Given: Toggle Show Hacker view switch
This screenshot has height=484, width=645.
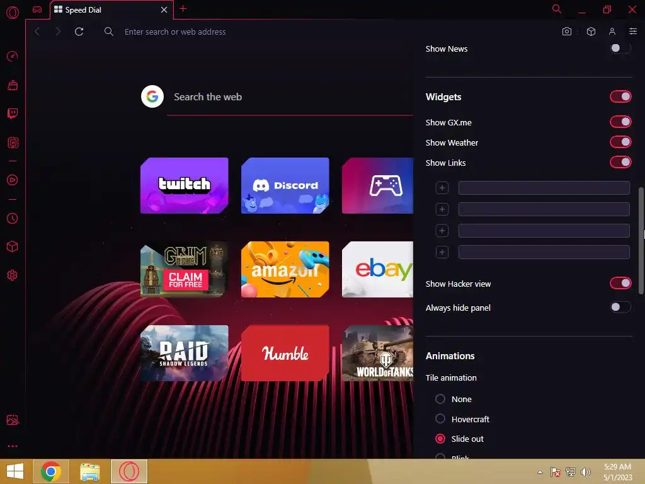Looking at the screenshot, I should (620, 283).
